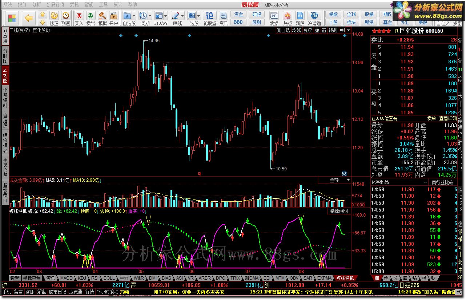Click the 指数 toolbar button
This screenshot has height=300, width=466.
tap(333, 15)
